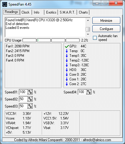Click the alfredo@almico.com email in status bar
This screenshot has height=144, width=125.
pos(97,140)
